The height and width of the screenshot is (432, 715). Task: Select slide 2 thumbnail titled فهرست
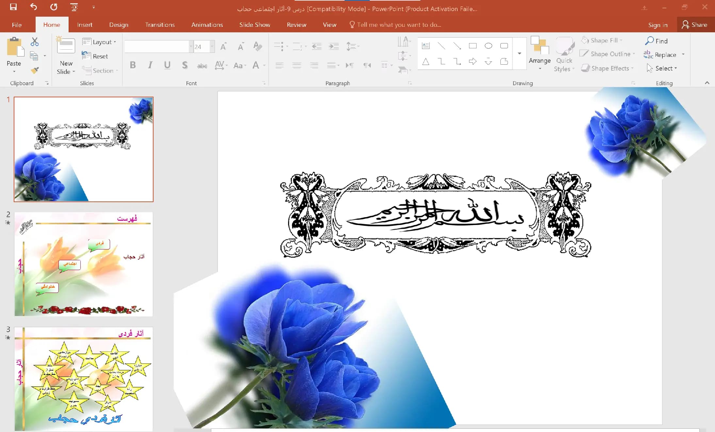pyautogui.click(x=84, y=264)
